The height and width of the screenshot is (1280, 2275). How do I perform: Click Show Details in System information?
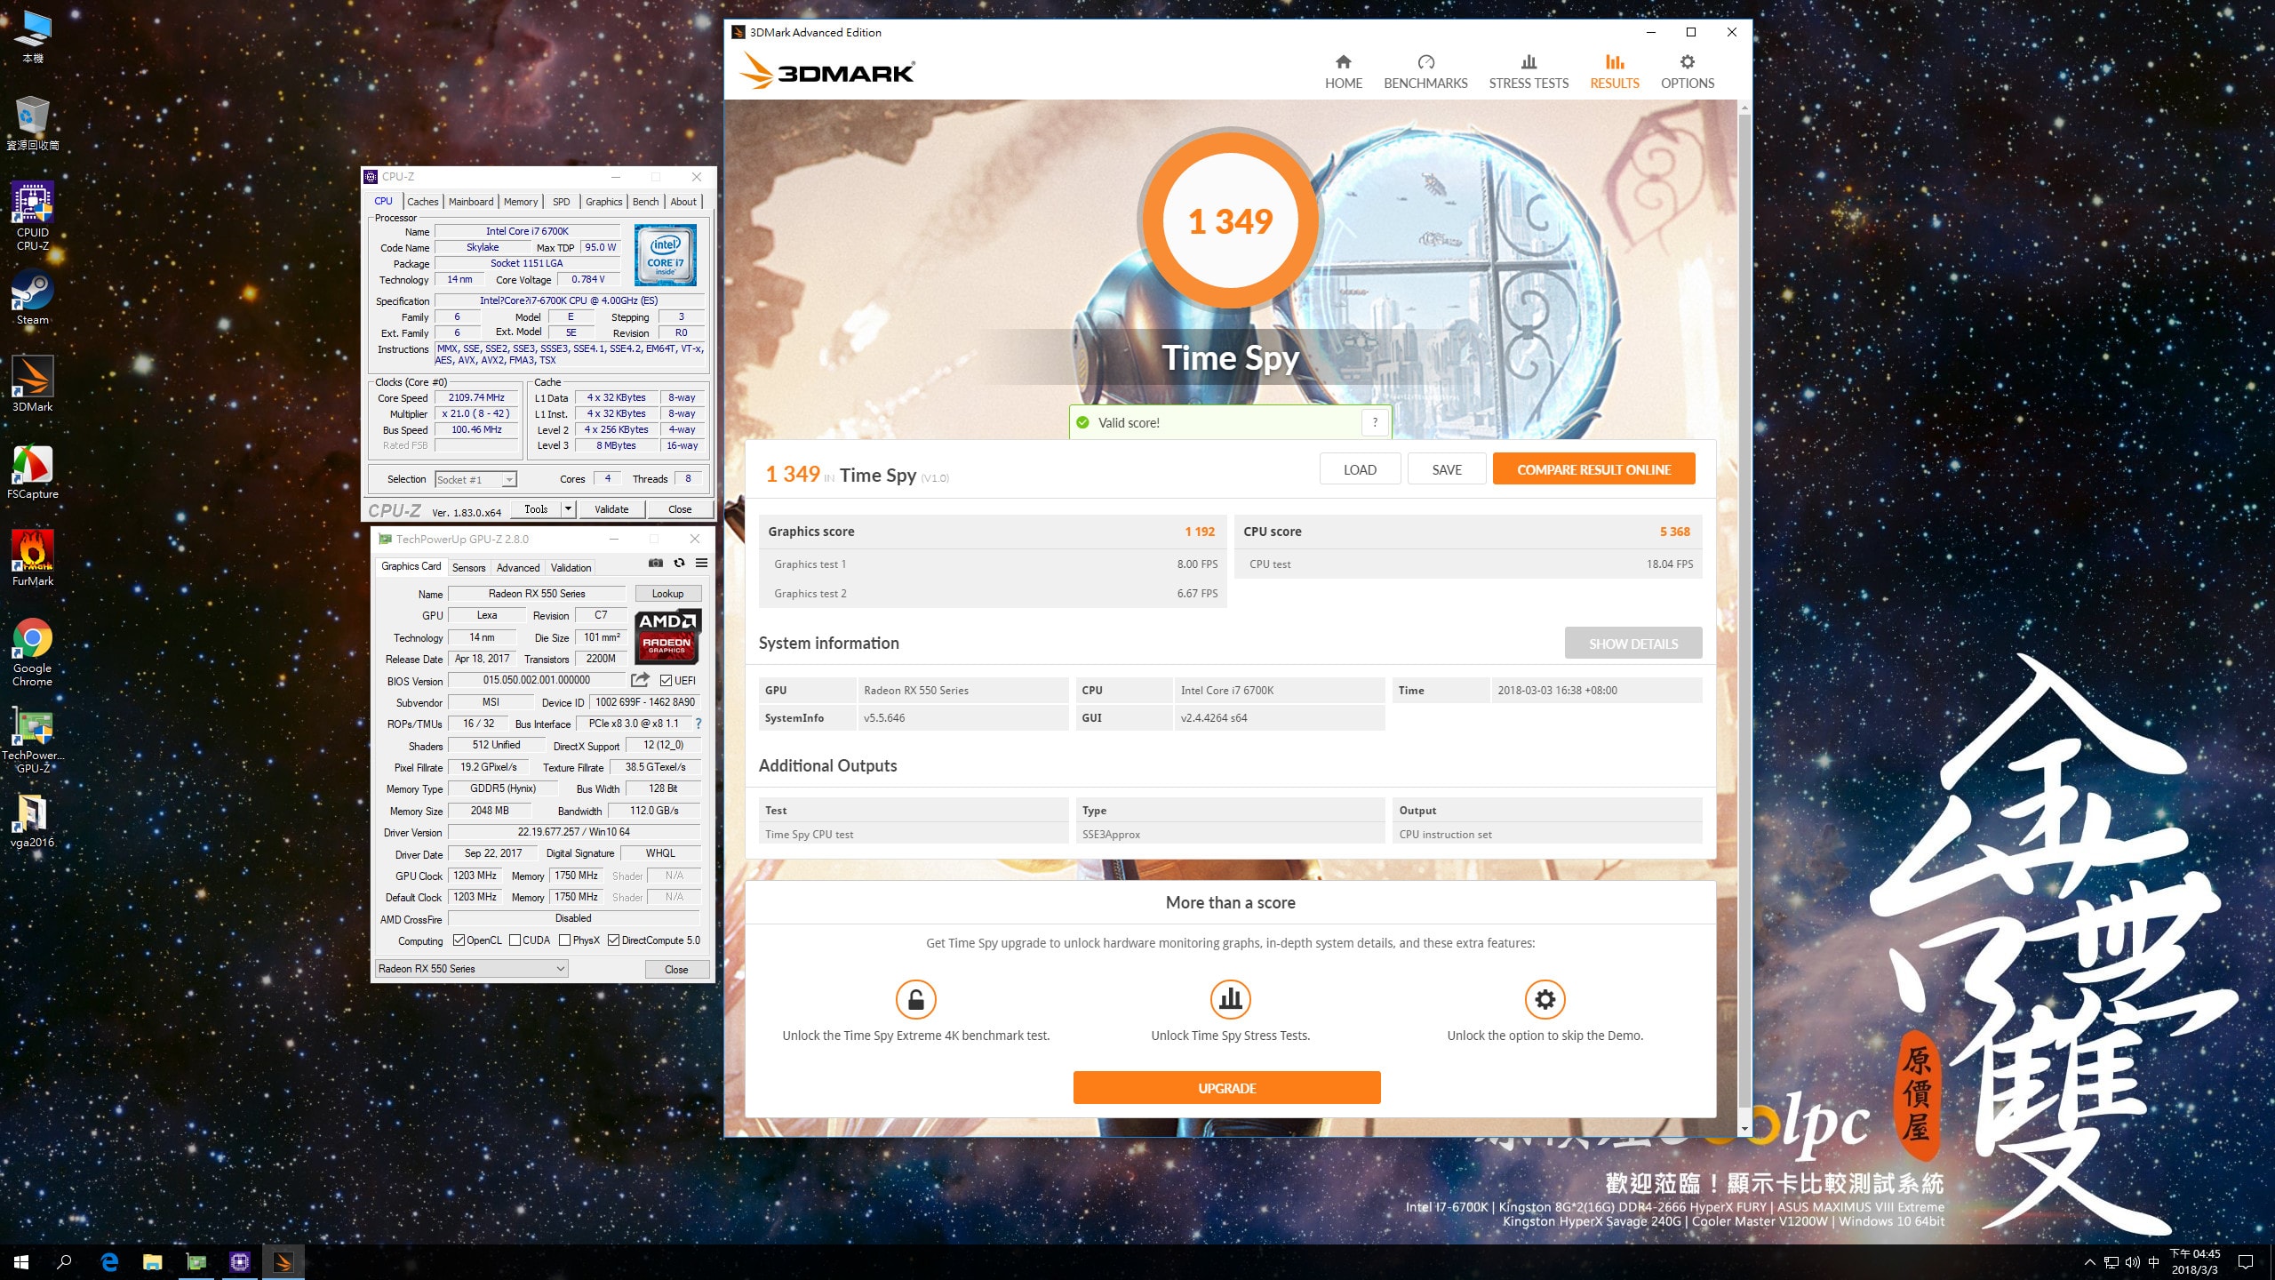tap(1633, 644)
